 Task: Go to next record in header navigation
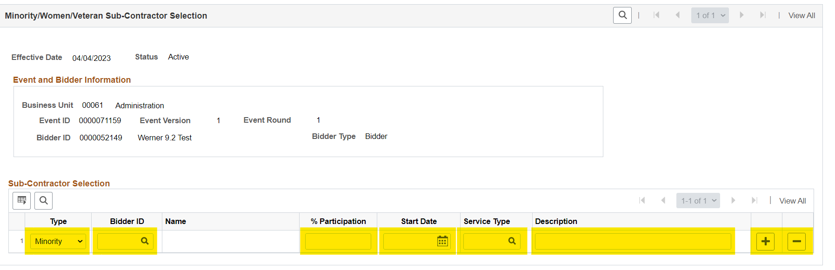[741, 15]
